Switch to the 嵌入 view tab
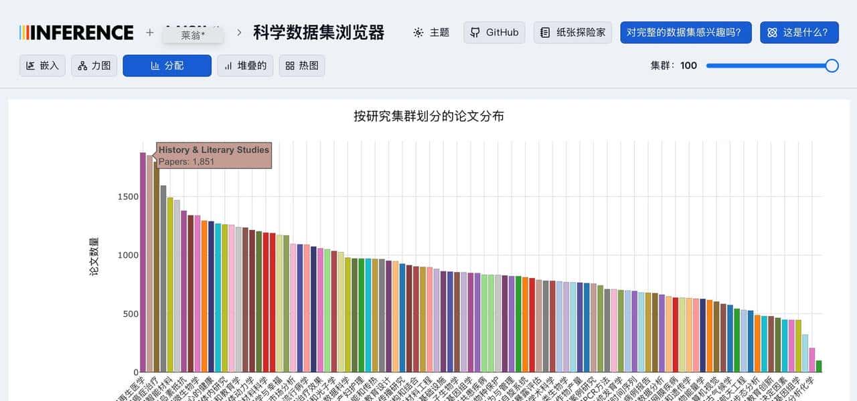 pyautogui.click(x=42, y=65)
